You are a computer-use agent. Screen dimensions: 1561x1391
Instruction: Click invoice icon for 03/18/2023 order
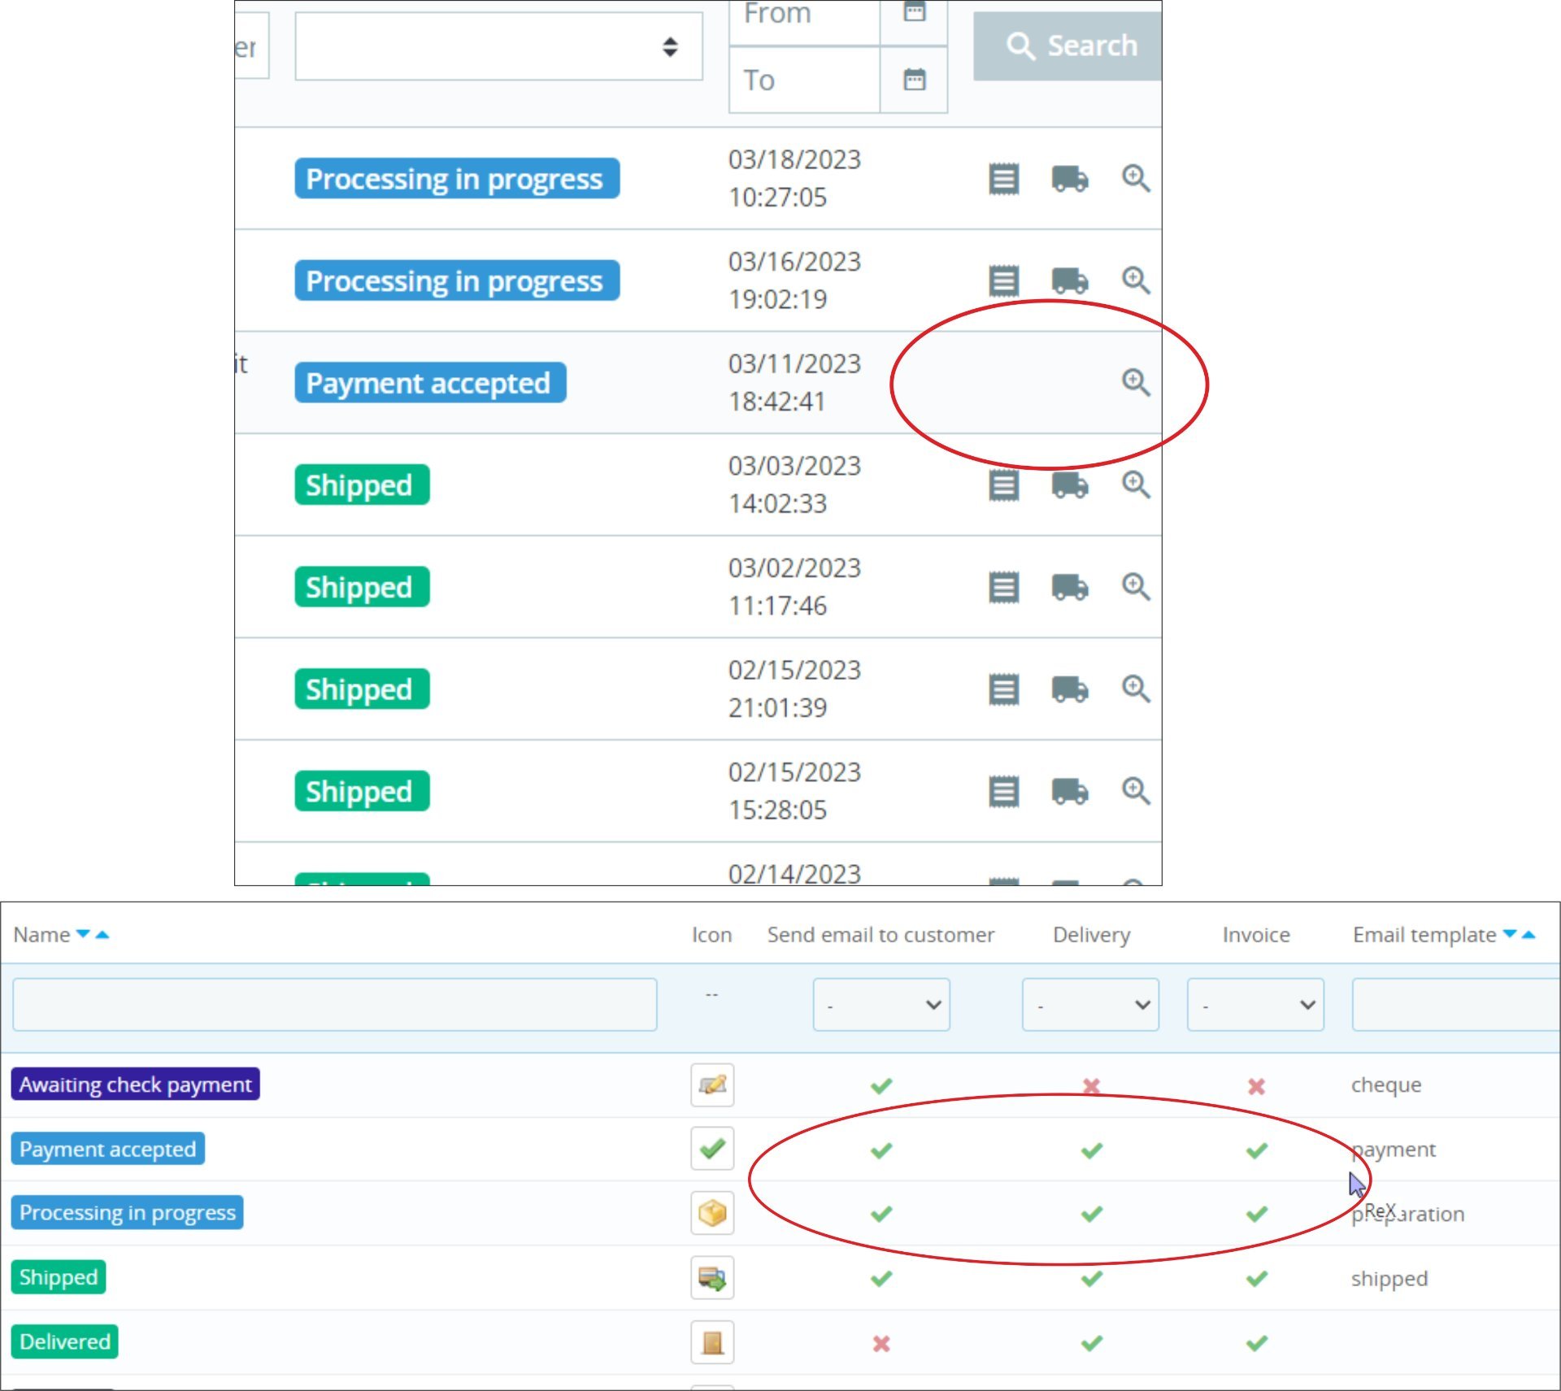(x=1004, y=179)
